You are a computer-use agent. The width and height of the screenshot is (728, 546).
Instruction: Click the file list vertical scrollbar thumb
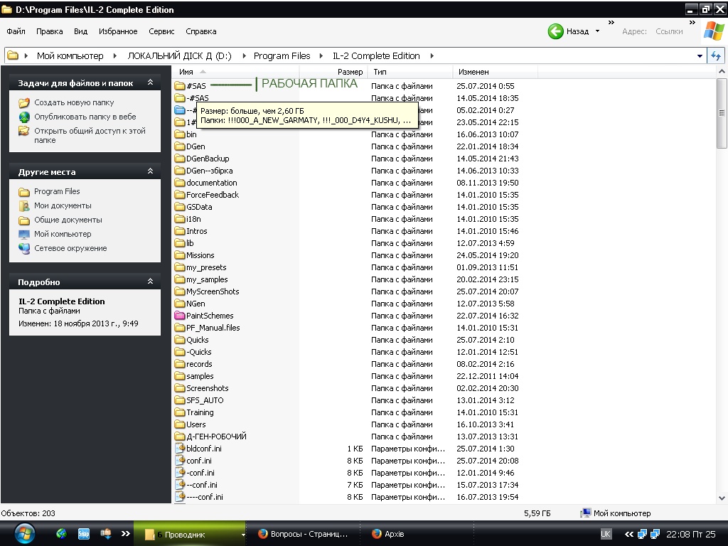click(x=722, y=113)
